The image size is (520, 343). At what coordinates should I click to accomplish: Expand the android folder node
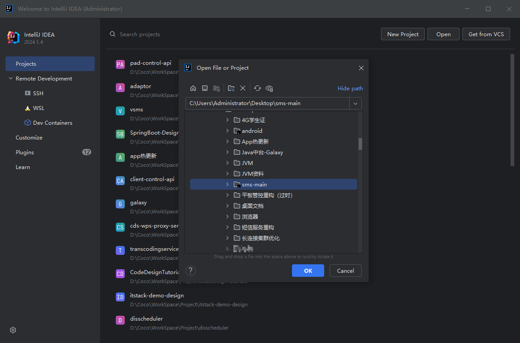[227, 131]
